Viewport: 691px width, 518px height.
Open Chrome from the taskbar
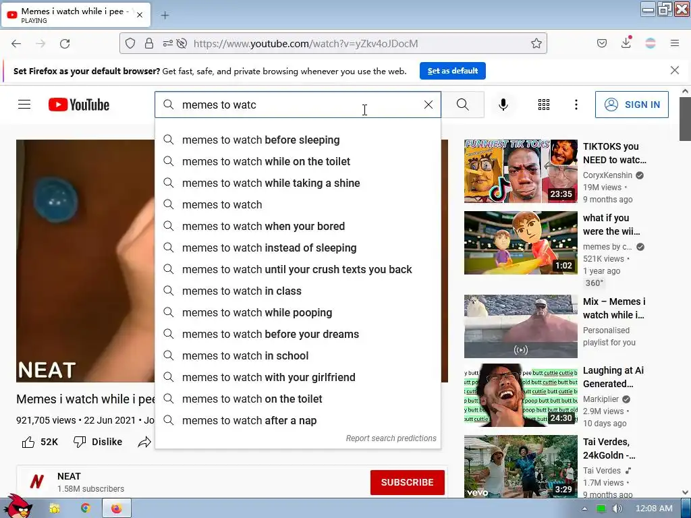point(86,509)
